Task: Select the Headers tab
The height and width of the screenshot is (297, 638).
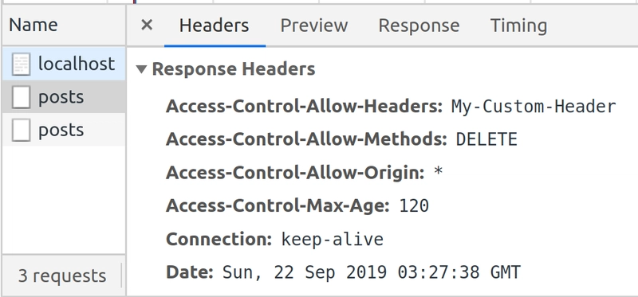Action: 214,25
